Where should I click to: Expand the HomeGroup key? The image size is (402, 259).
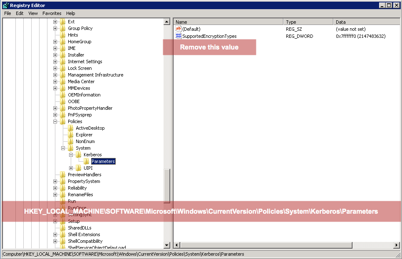click(55, 42)
